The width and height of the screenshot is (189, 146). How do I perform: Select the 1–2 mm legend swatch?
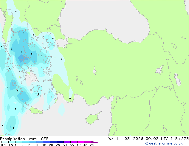(x=19, y=142)
